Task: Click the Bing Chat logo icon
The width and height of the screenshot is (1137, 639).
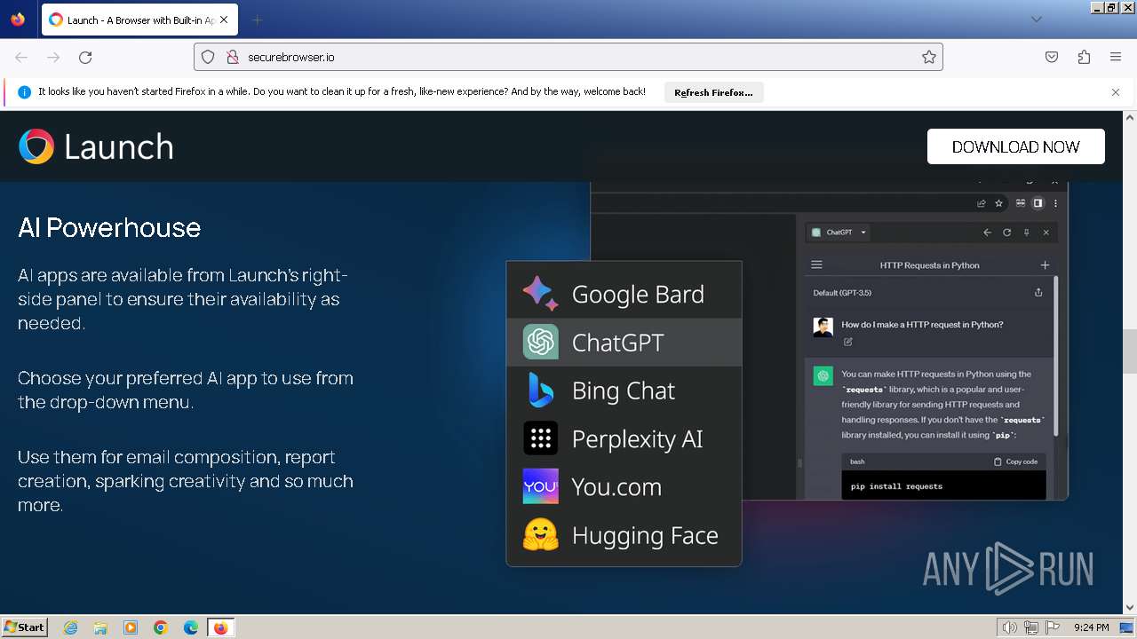Action: (540, 390)
